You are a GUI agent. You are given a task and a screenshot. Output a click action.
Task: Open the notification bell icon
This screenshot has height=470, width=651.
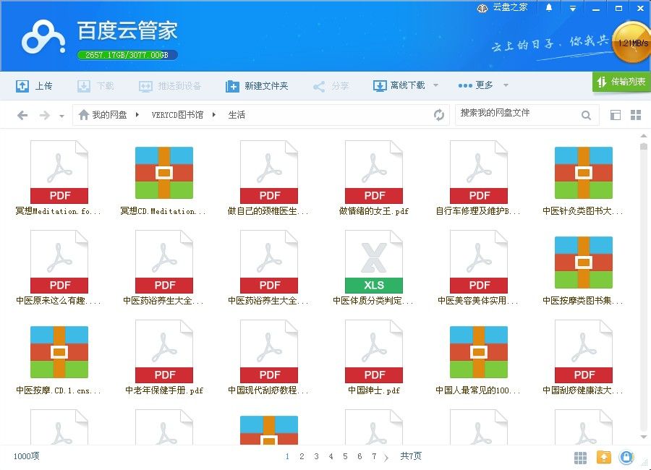pos(549,7)
